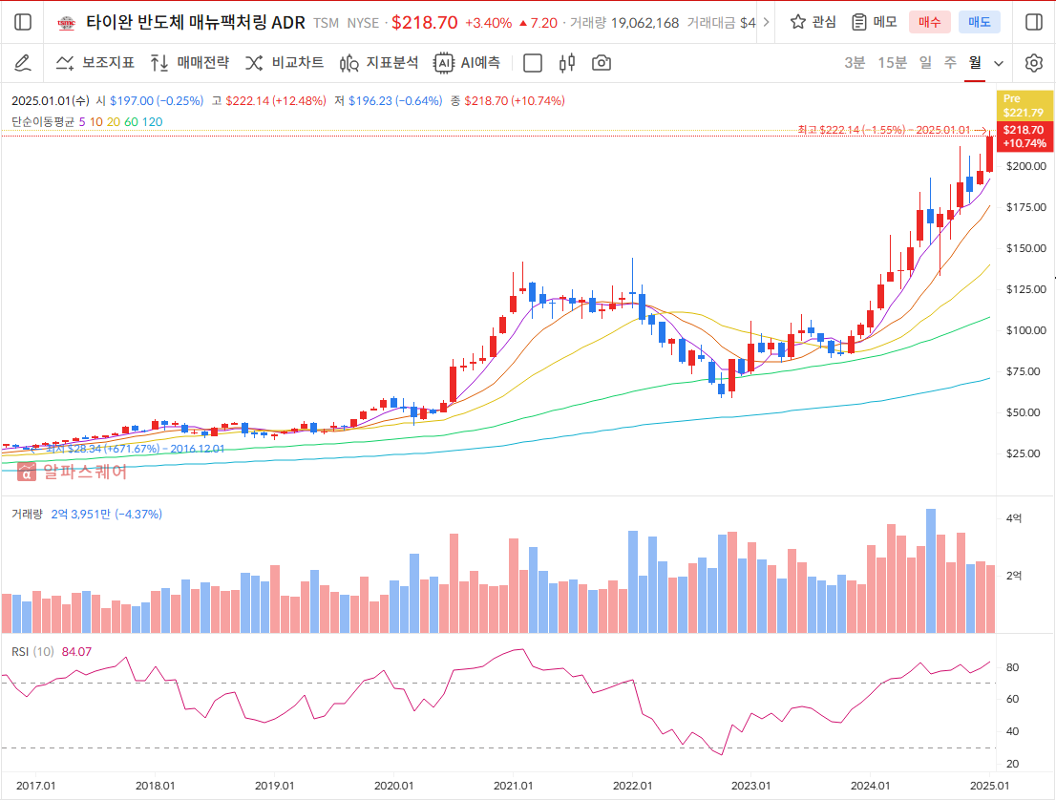The image size is (1056, 800).
Task: Click the 단순이동평균 label
Action: 43,122
